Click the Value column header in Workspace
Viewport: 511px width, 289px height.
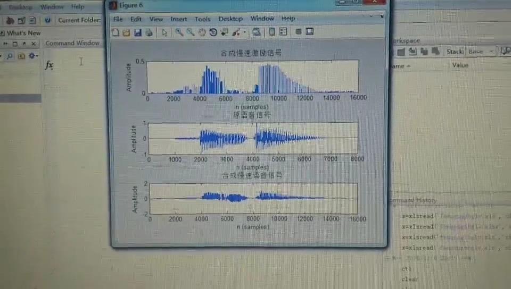click(x=460, y=65)
